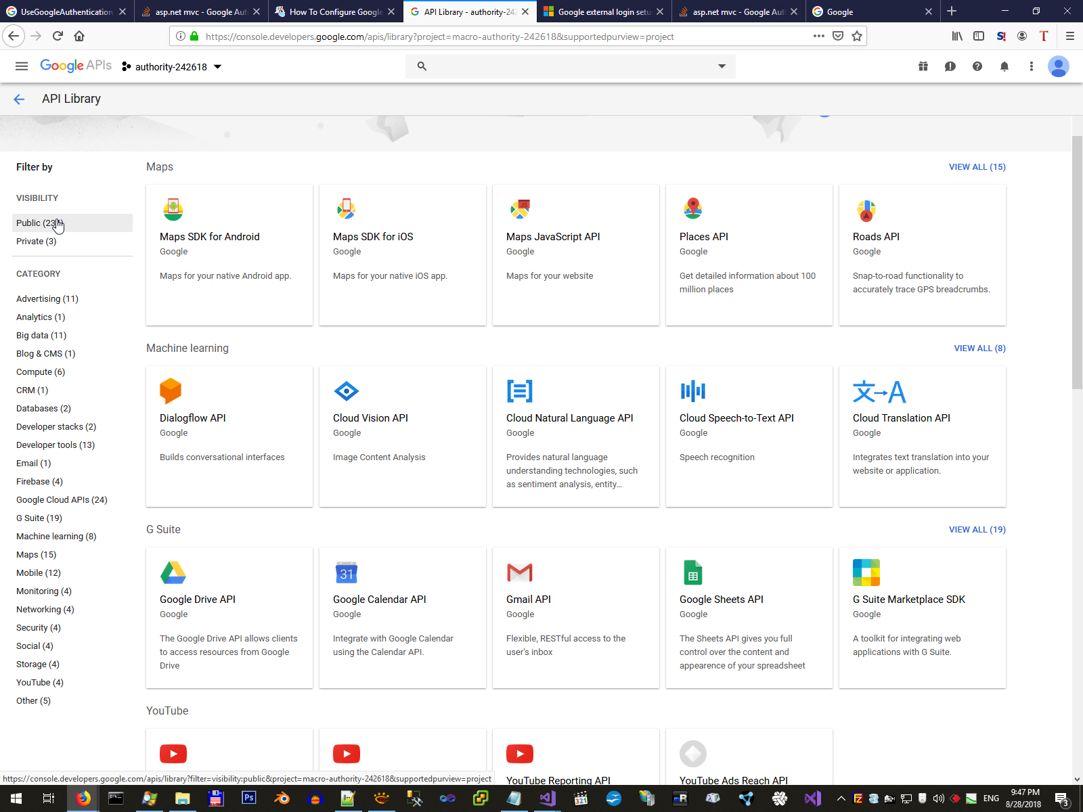Filter by Public visibility

tap(72, 223)
